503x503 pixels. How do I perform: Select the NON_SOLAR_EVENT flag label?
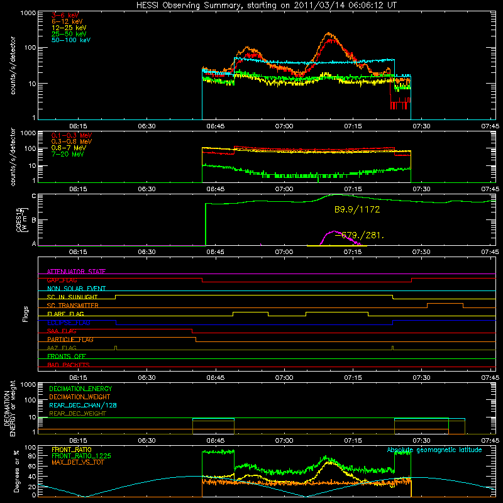[x=76, y=289]
